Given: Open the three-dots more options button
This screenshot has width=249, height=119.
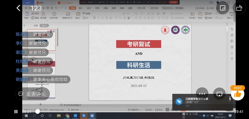Looking at the screenshot, I should tap(202, 94).
